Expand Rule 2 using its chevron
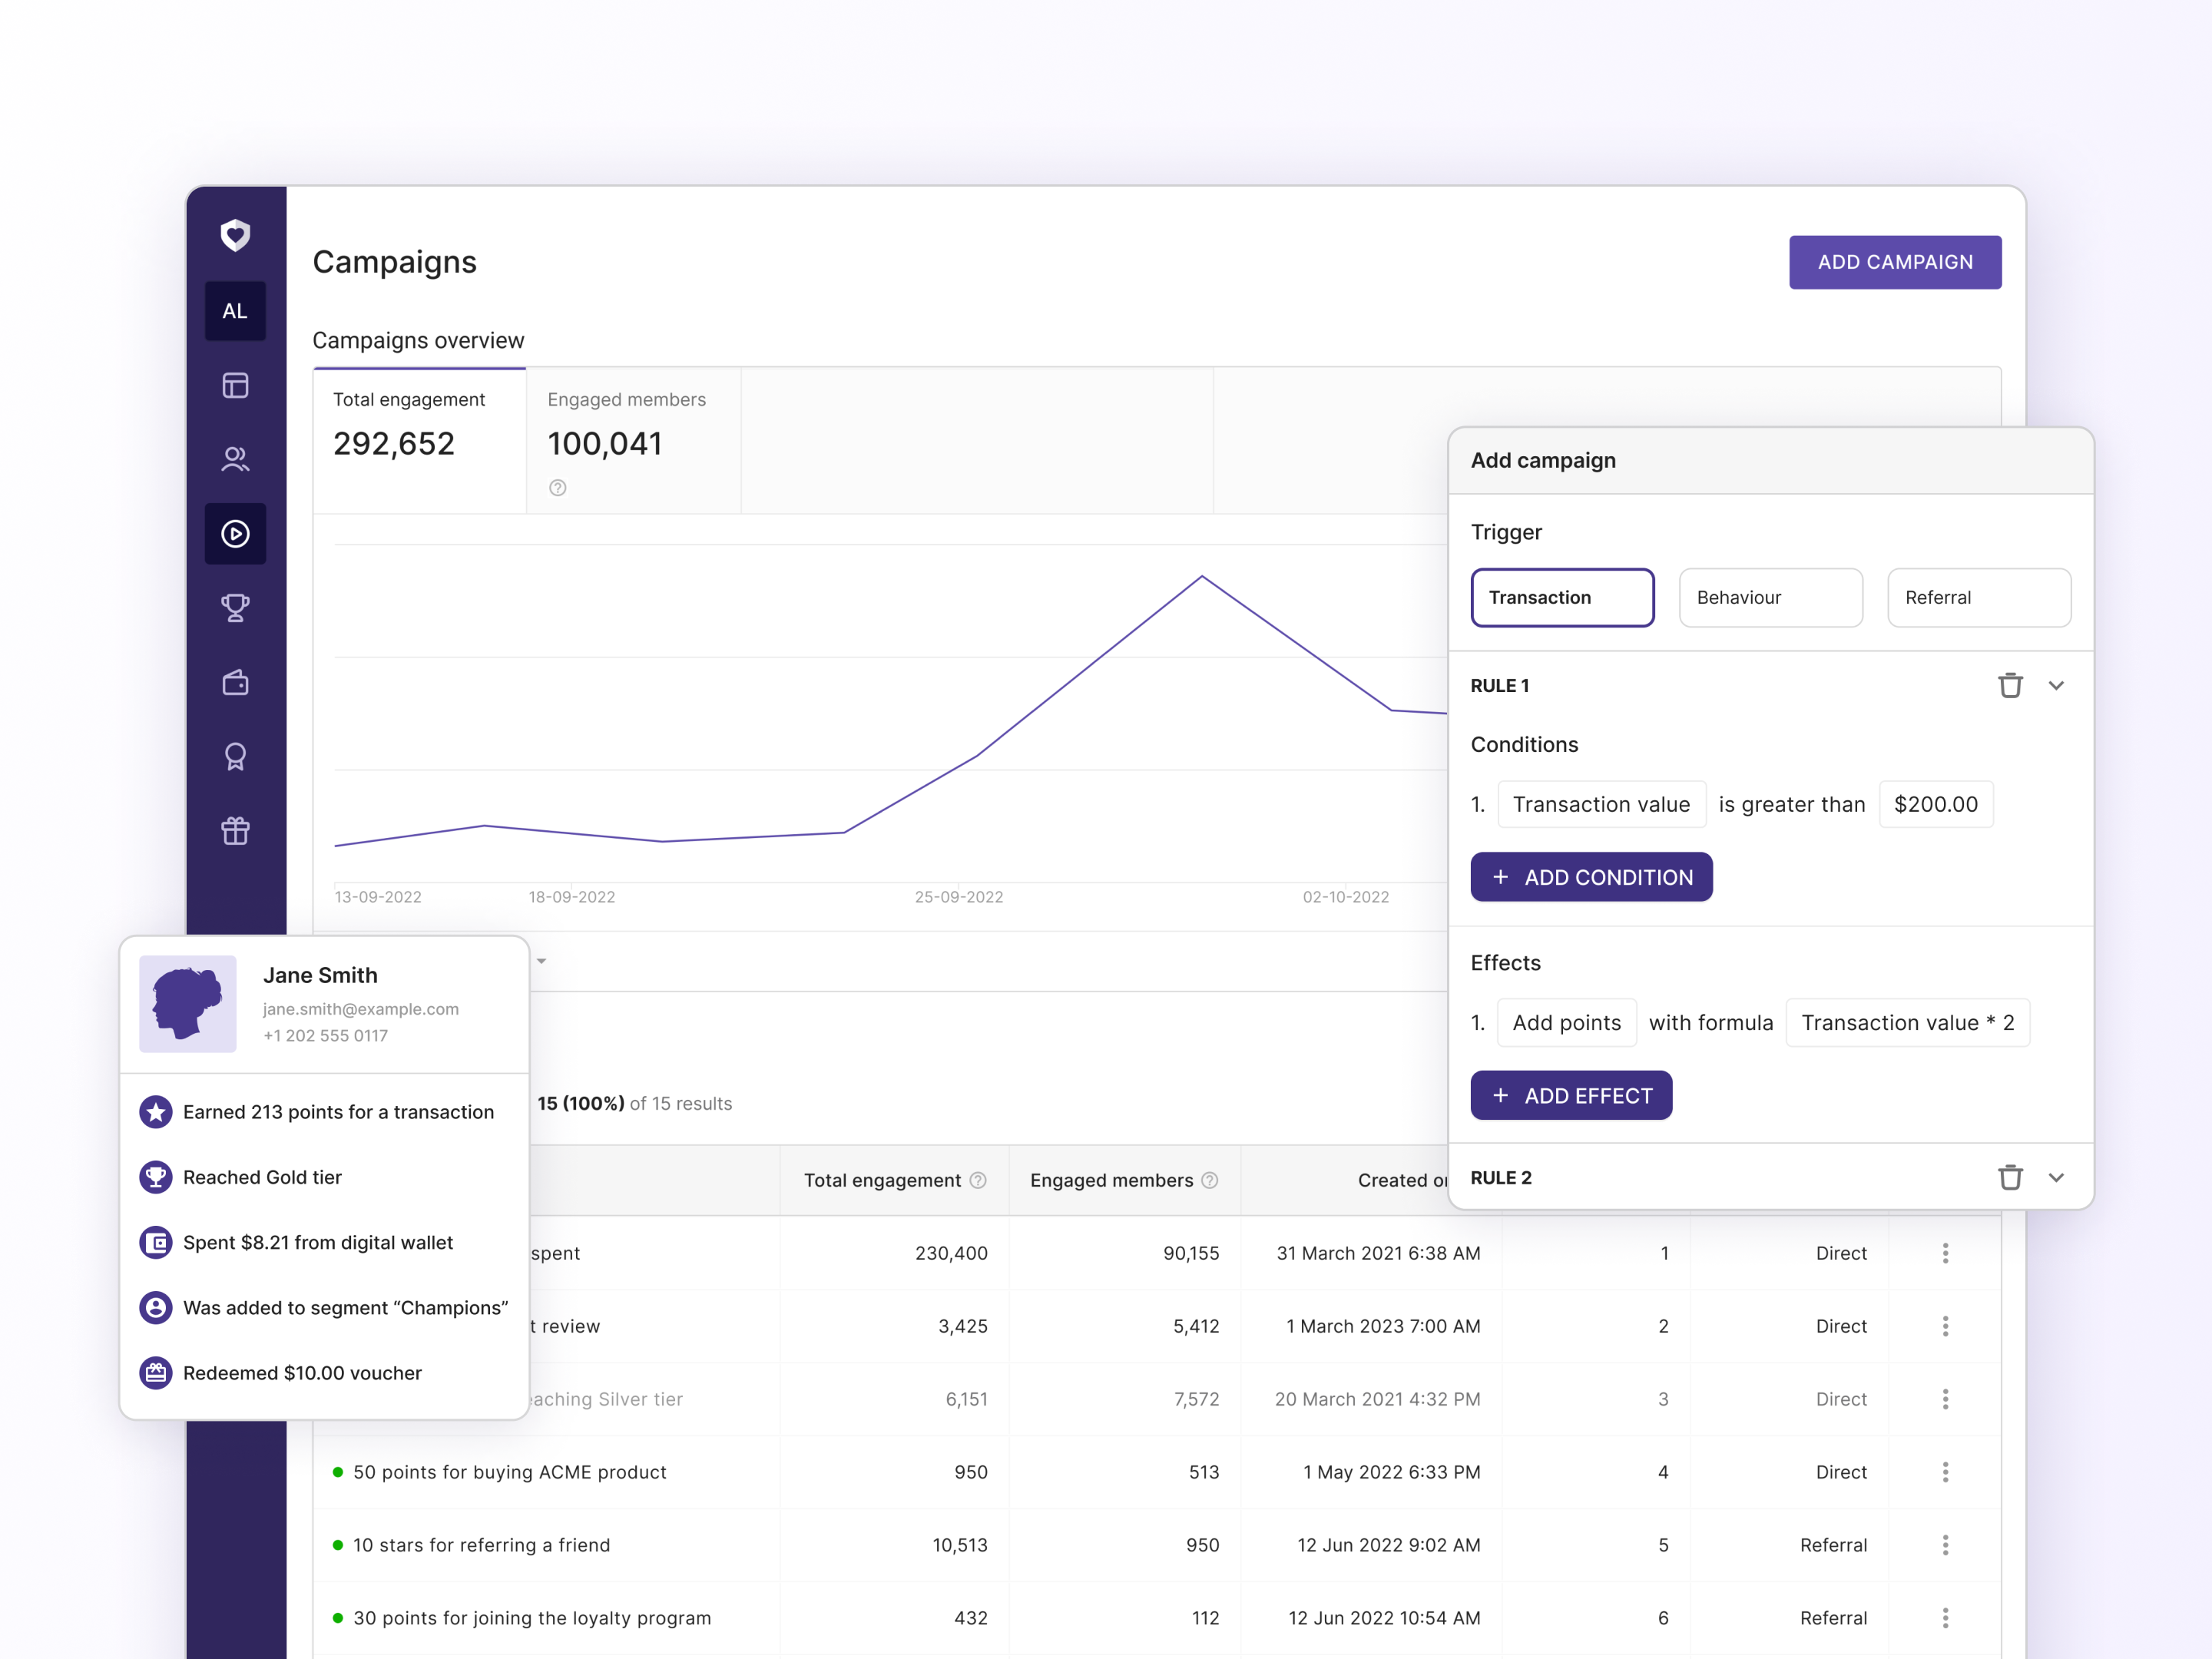The width and height of the screenshot is (2212, 1659). 2056,1178
